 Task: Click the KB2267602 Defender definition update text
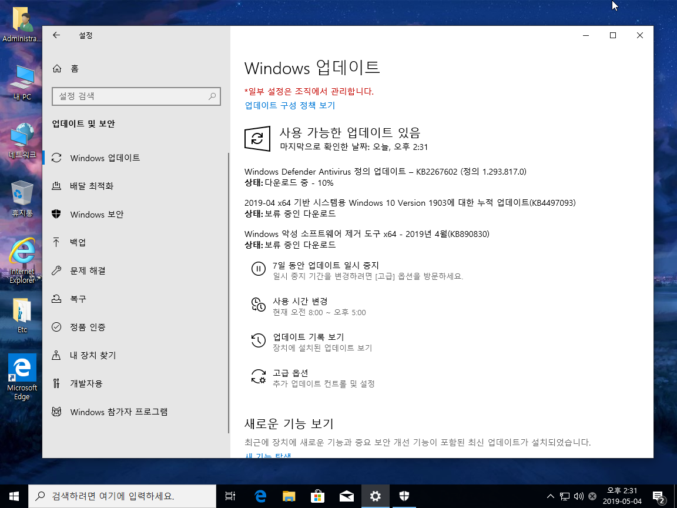pyautogui.click(x=385, y=172)
